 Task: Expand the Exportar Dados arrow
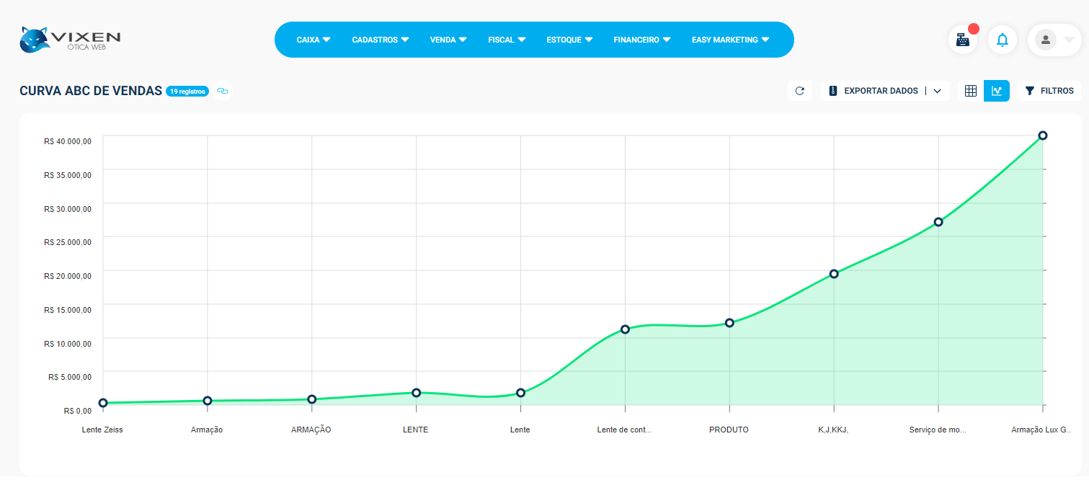pos(938,91)
